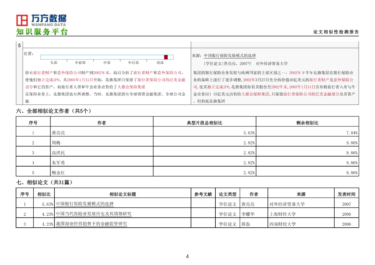Select author 高洪民 in the authors table
Image resolution: width=375 pixels, height=265 pixels.
pyautogui.click(x=58, y=153)
